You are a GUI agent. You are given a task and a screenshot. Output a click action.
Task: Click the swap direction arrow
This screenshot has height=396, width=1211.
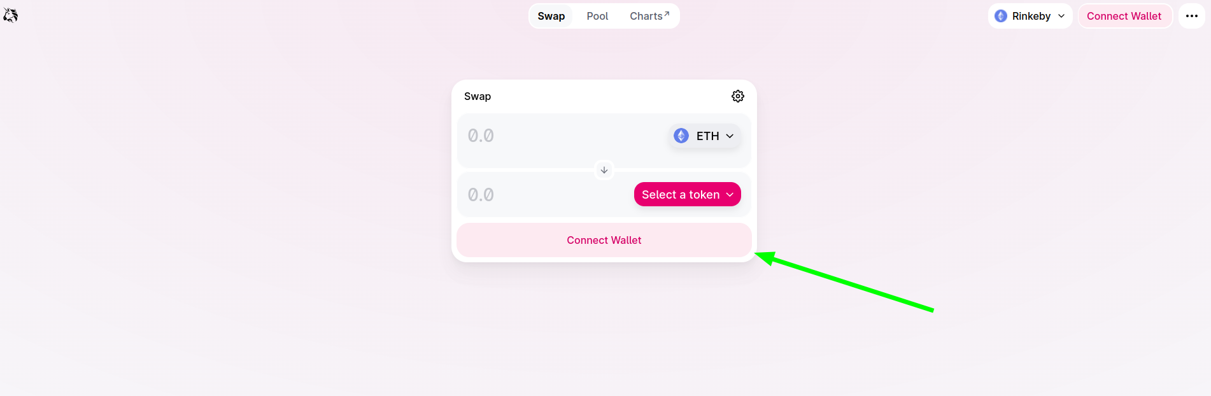pos(604,170)
